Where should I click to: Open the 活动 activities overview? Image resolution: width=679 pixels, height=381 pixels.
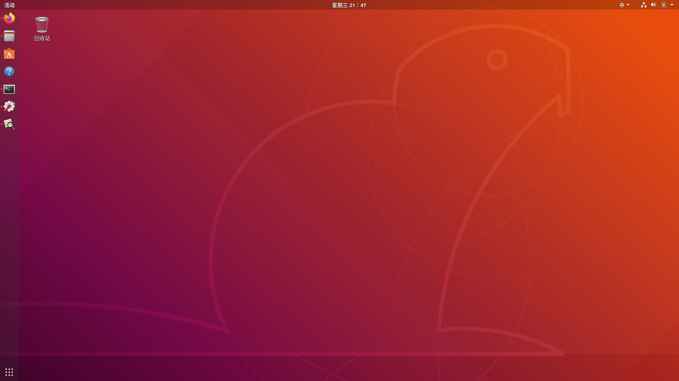click(x=10, y=5)
